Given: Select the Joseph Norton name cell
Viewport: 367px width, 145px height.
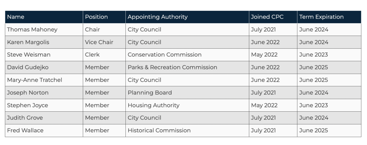Looking at the screenshot, I should (x=28, y=92).
